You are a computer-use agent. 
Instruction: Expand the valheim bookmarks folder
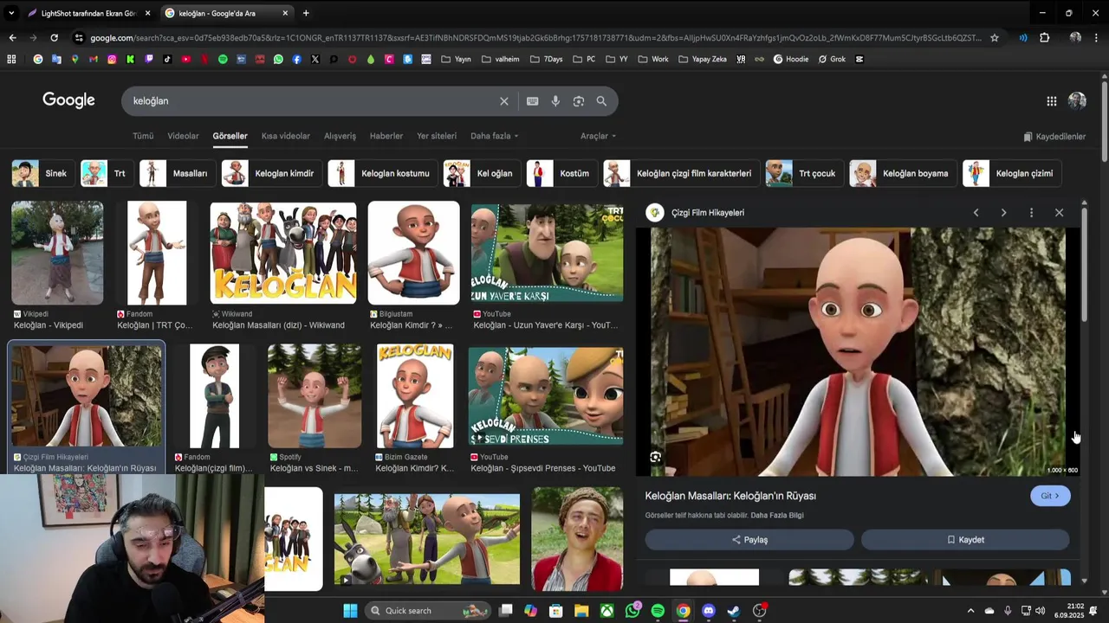pos(500,60)
